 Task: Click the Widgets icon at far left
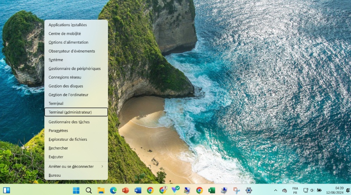pyautogui.click(x=7, y=190)
